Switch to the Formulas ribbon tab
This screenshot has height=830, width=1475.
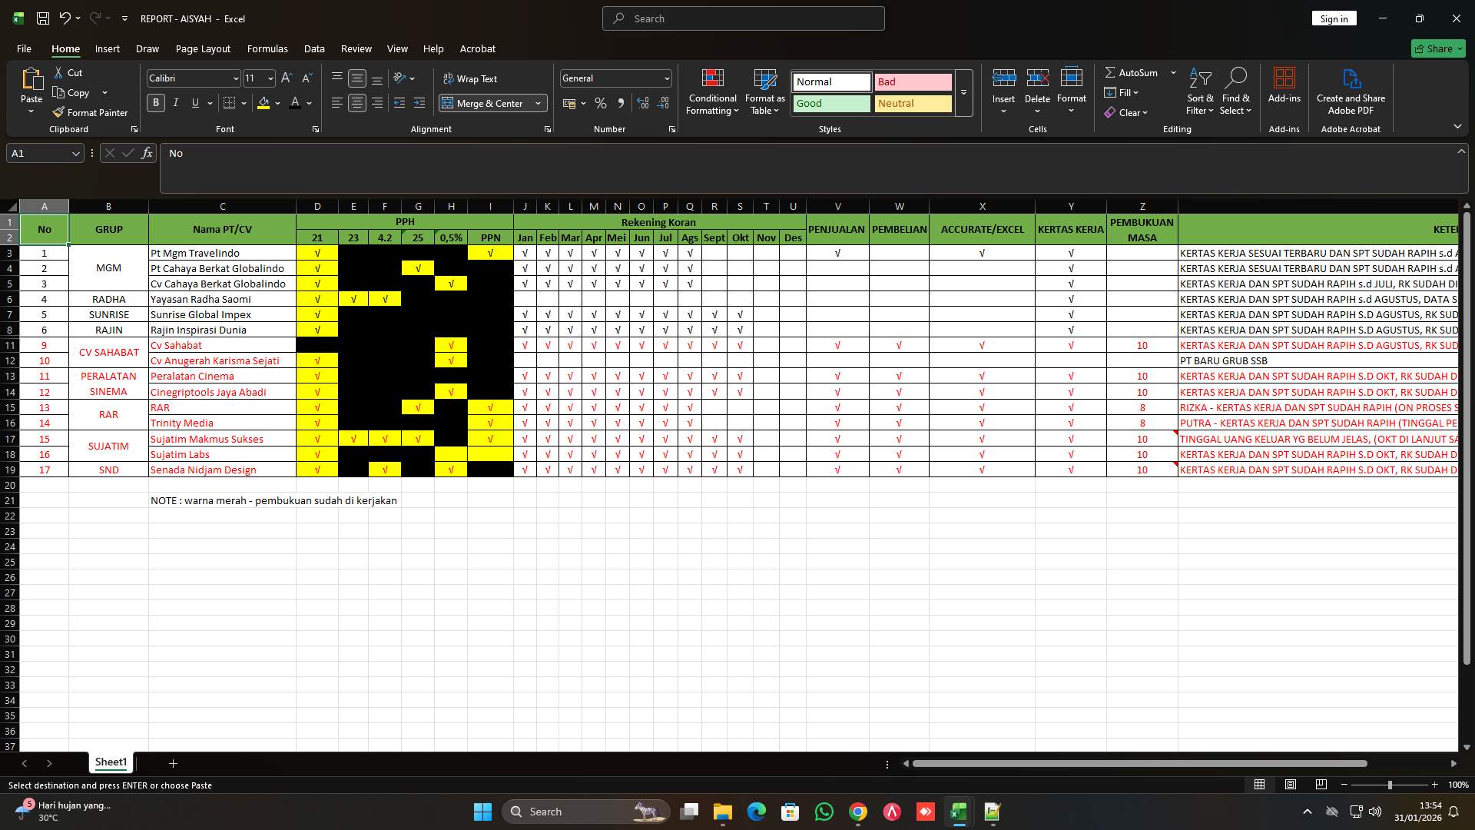pyautogui.click(x=267, y=48)
